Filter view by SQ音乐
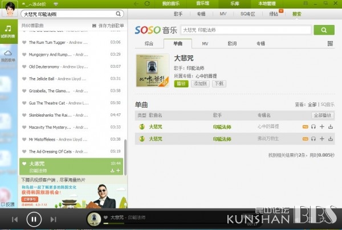342x230 pixels. [327, 105]
